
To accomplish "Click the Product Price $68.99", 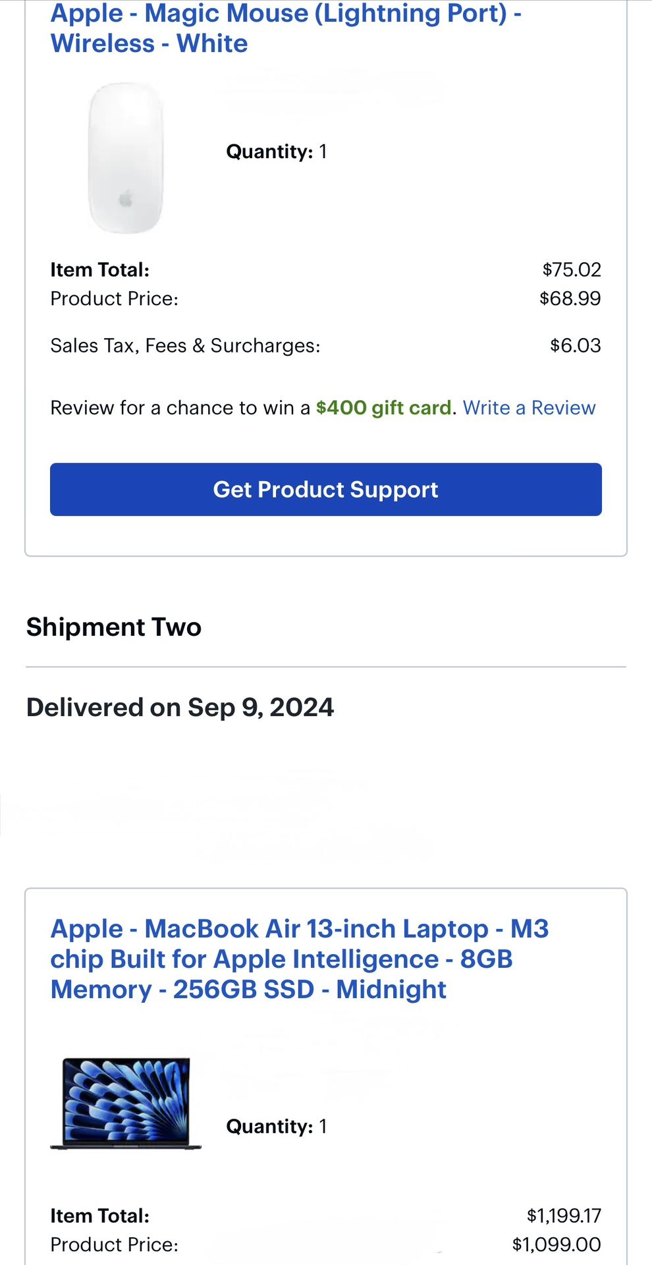I will point(570,298).
